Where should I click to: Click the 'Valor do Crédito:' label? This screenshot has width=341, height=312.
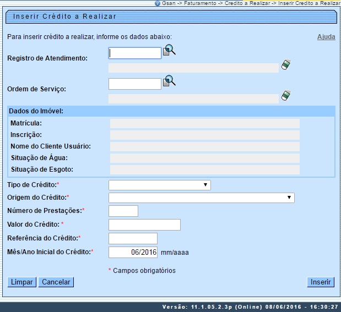(33, 224)
